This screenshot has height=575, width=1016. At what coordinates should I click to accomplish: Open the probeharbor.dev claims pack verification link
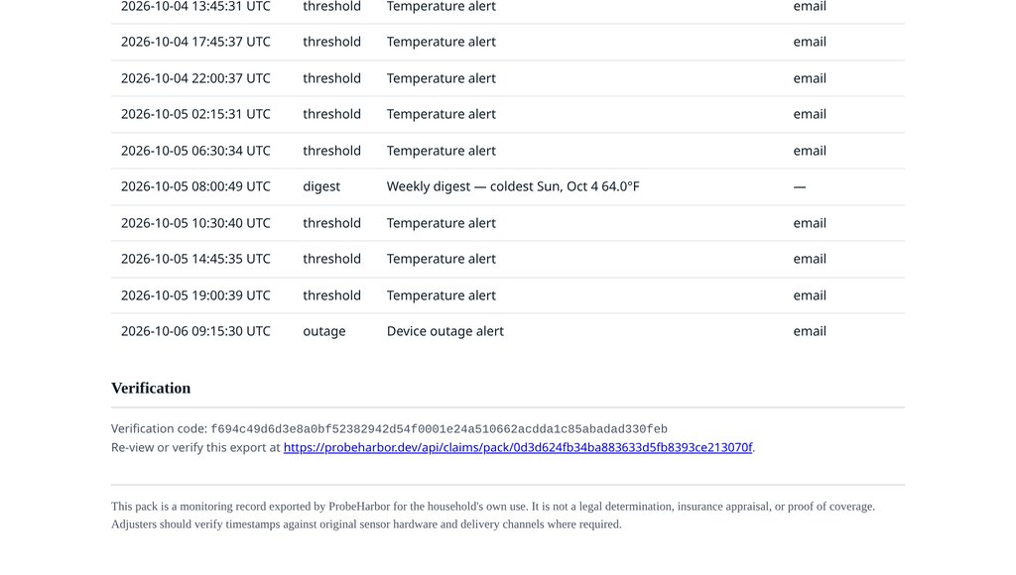coord(518,447)
